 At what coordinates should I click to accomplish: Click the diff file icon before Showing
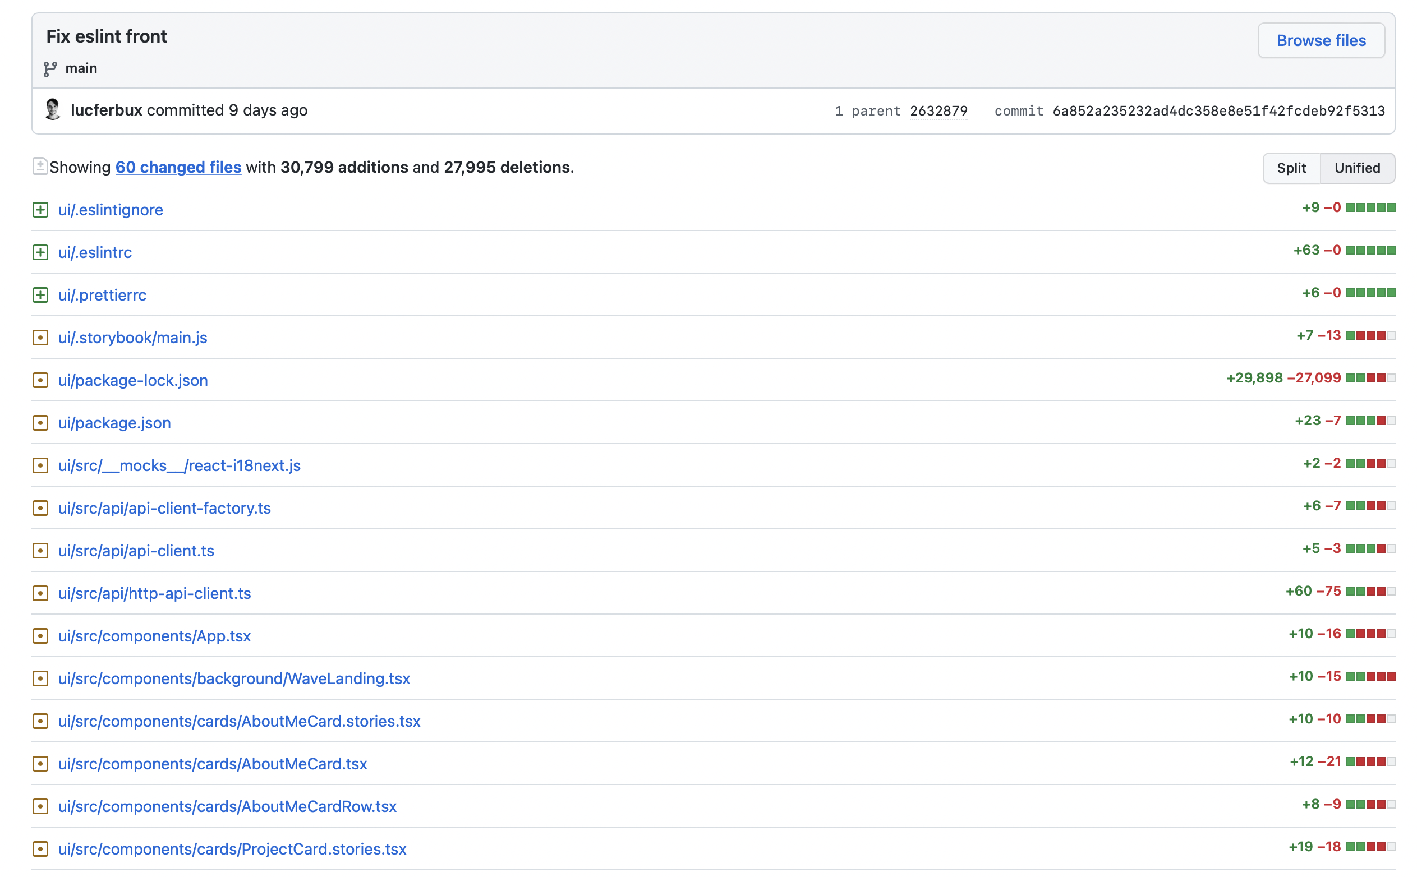[x=39, y=167]
